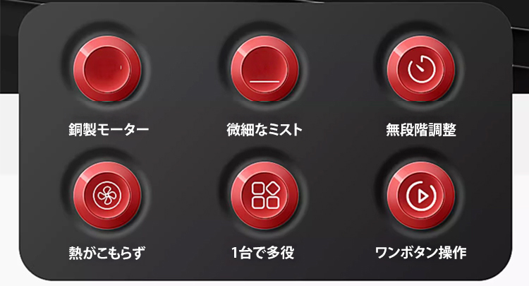Click the circular play icon button
The width and height of the screenshot is (529, 286).
pyautogui.click(x=421, y=196)
